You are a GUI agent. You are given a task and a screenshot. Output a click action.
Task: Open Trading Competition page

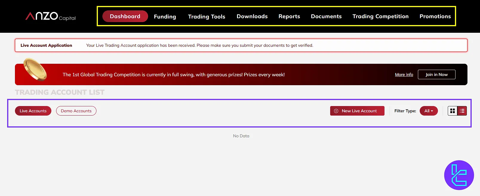[x=380, y=16]
